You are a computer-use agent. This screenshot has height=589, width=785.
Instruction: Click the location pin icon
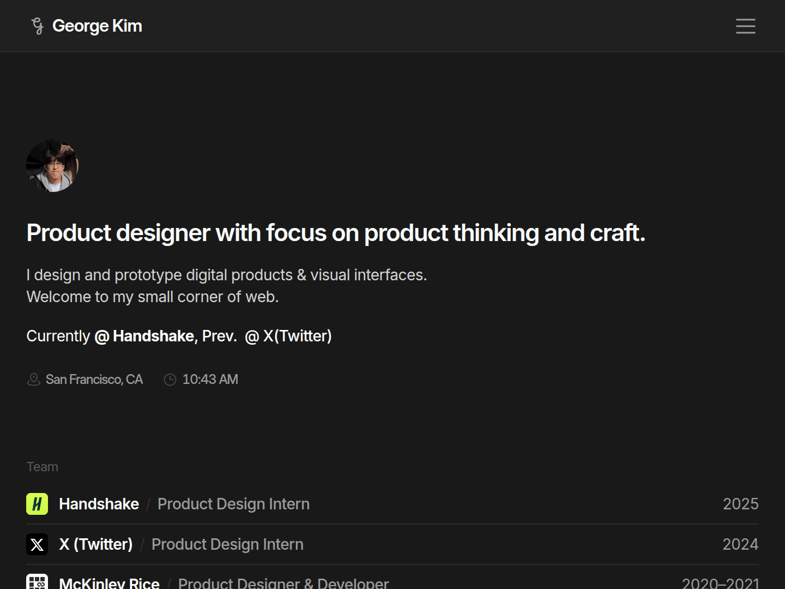[x=34, y=380]
